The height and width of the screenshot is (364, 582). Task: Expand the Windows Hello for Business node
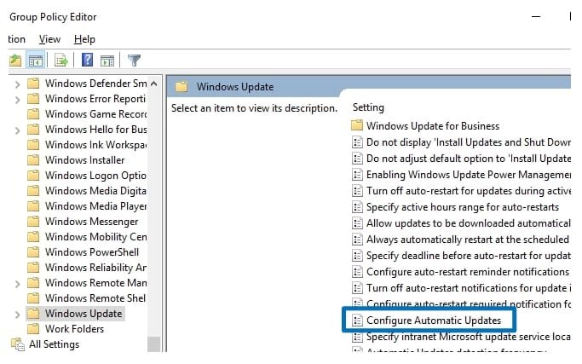coord(17,130)
